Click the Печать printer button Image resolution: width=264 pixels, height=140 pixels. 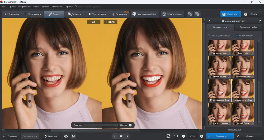click(251, 14)
